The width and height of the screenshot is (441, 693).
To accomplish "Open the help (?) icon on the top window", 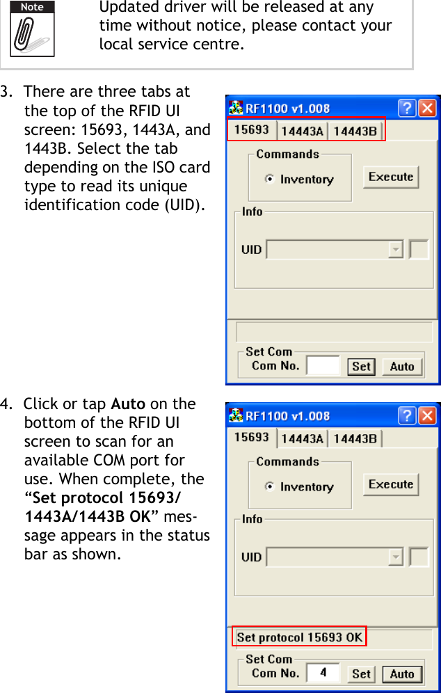I will click(x=408, y=108).
